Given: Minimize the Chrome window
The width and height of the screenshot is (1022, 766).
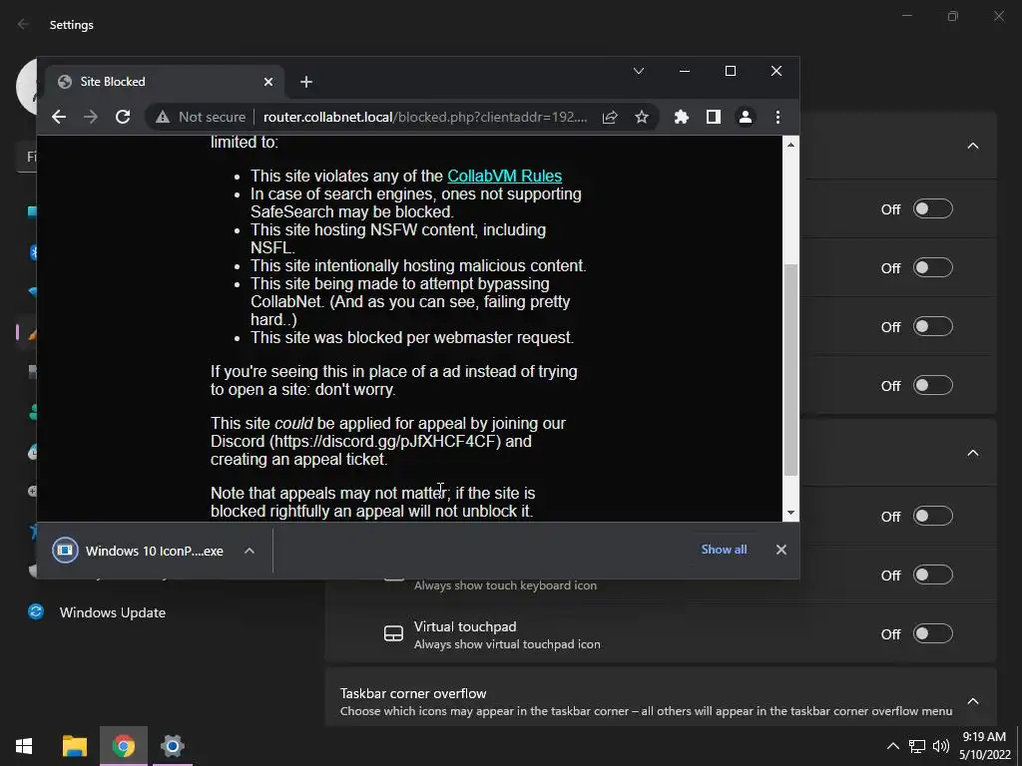Looking at the screenshot, I should (685, 71).
